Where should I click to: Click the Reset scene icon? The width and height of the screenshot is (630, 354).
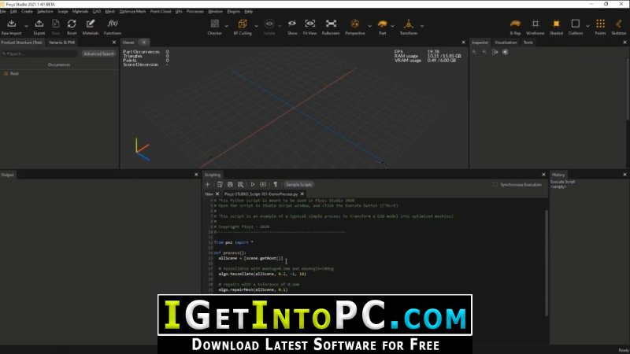(x=72, y=24)
